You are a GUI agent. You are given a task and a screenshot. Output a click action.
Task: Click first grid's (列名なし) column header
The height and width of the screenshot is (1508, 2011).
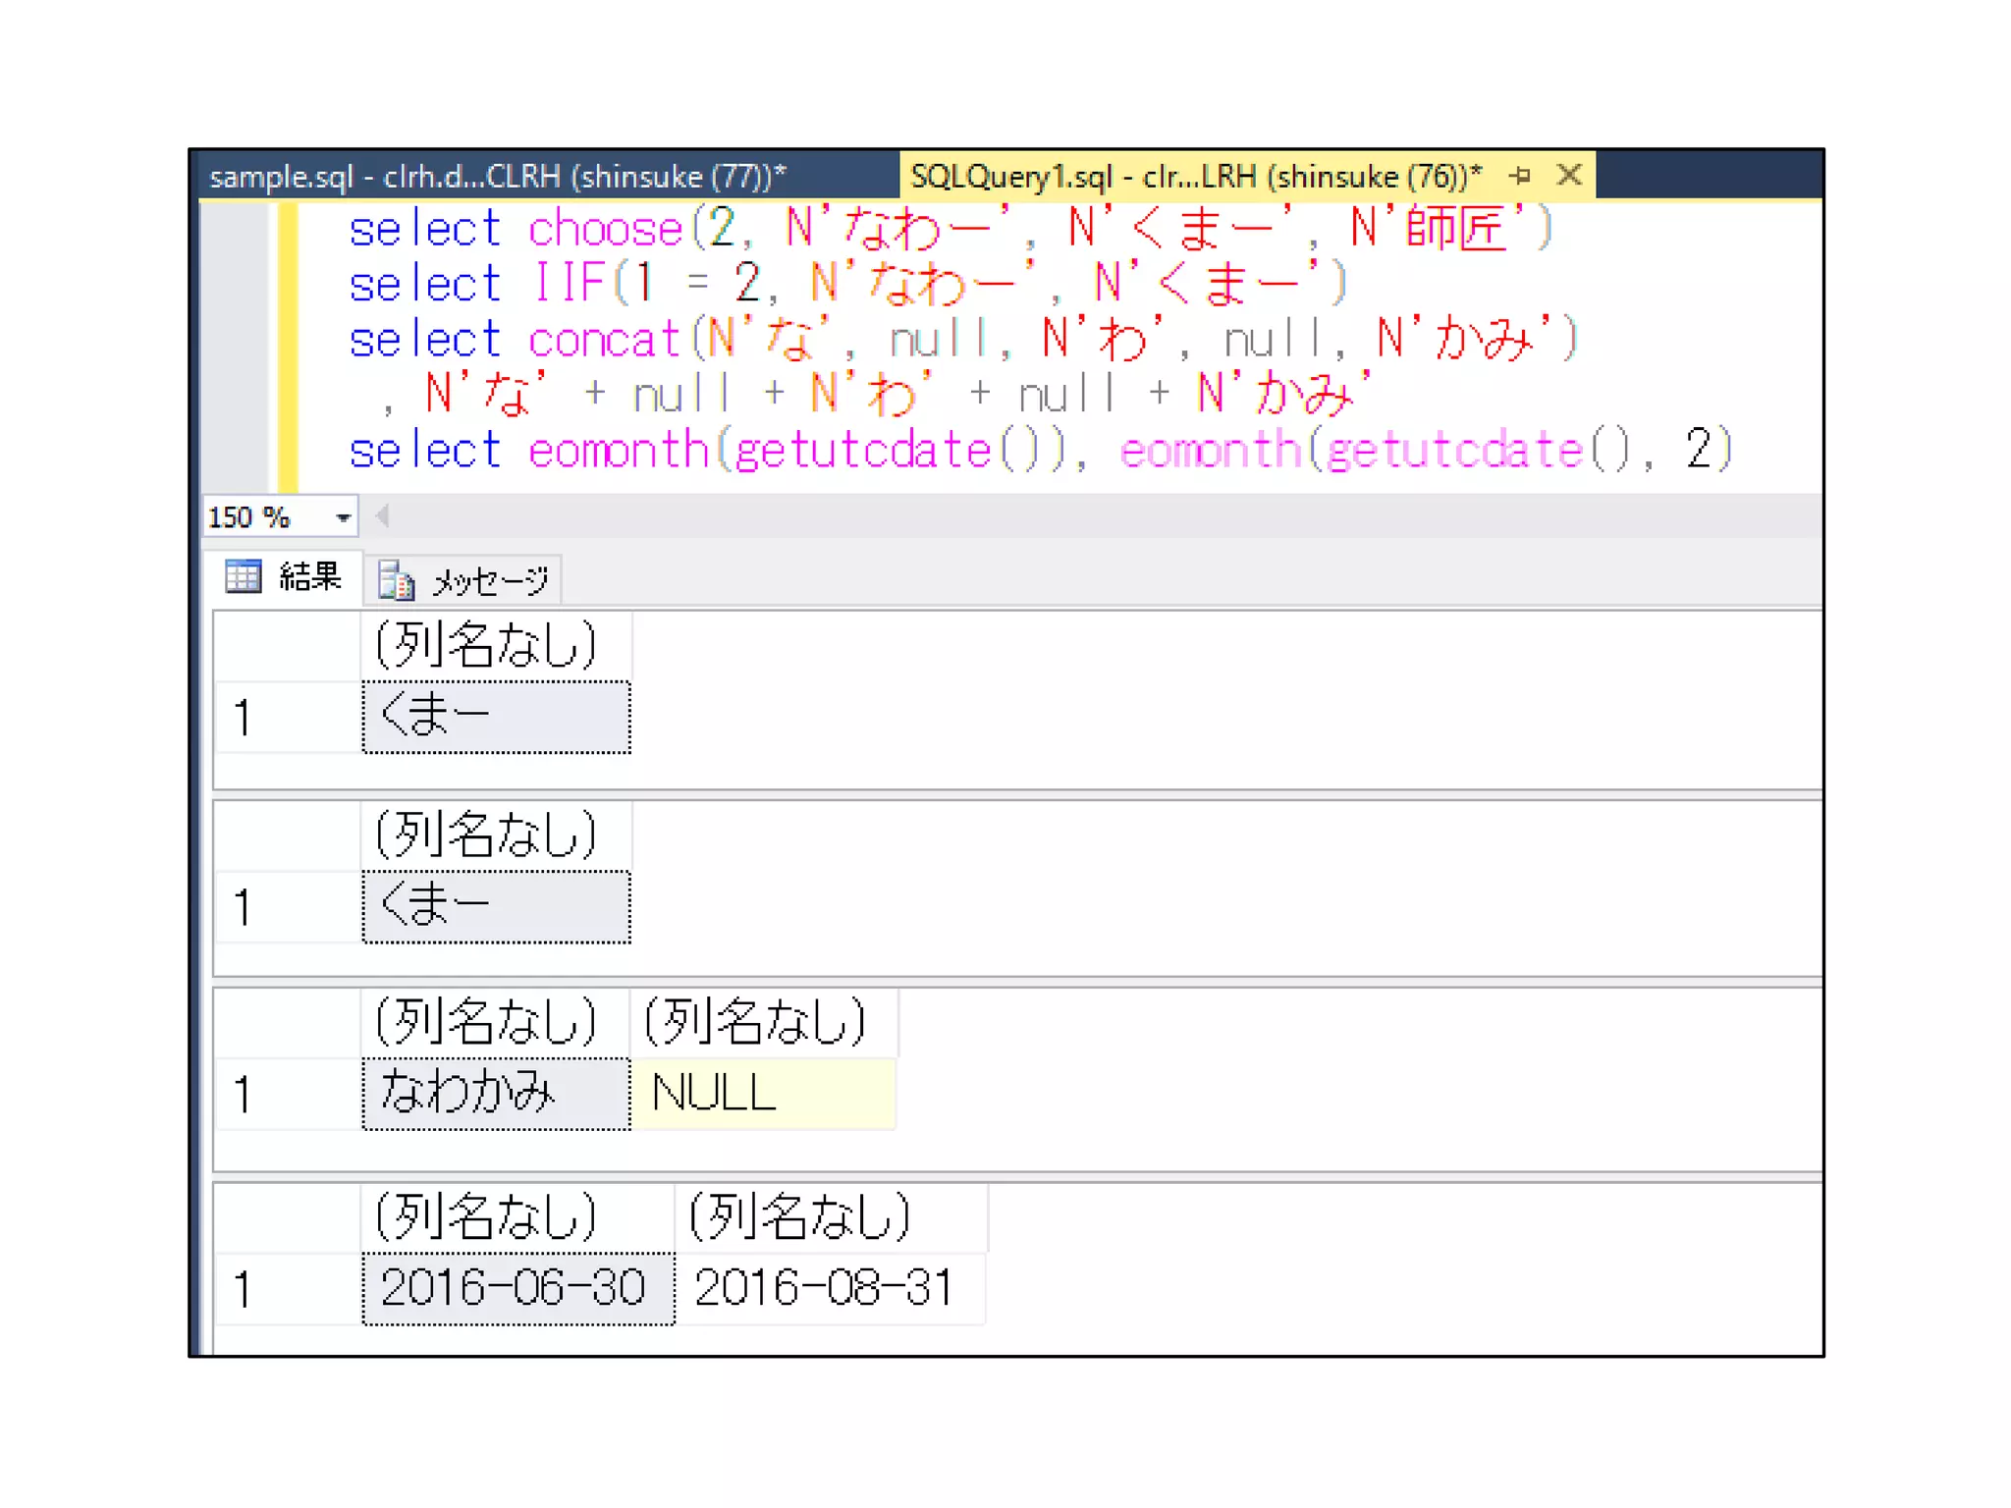496,645
